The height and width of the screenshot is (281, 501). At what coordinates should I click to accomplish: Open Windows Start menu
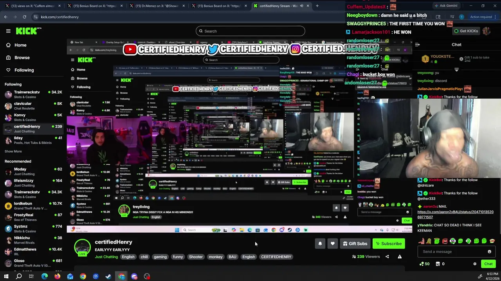6,276
